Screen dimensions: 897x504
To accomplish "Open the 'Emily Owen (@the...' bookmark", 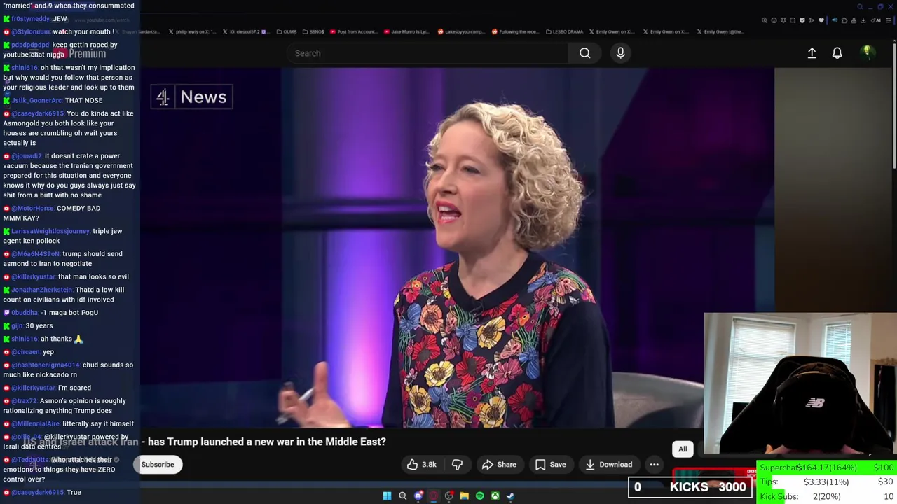I will 720,31.
